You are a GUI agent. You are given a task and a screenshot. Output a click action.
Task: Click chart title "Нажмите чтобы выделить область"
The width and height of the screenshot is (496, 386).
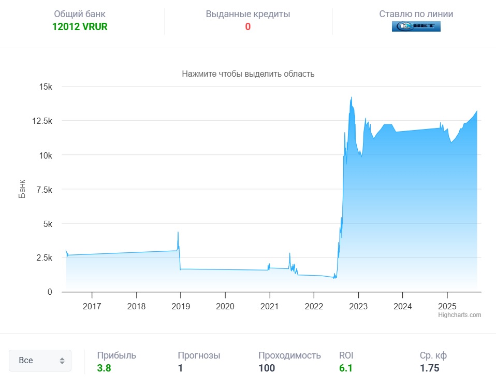(248, 74)
